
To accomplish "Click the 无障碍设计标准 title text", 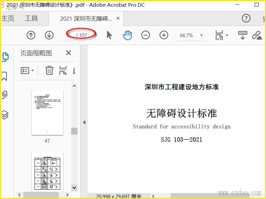I will click(182, 113).
